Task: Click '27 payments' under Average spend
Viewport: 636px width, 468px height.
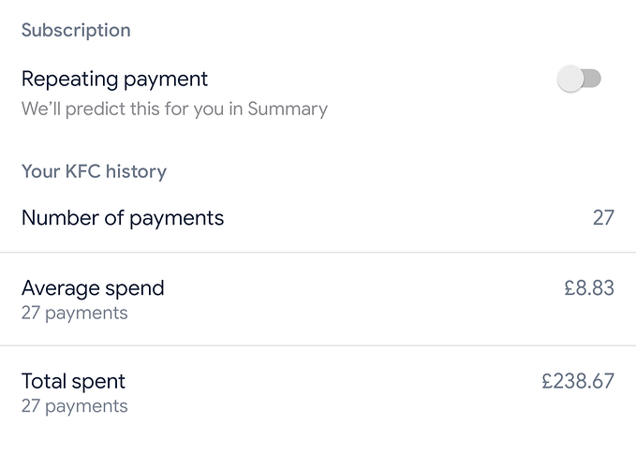Action: point(74,313)
